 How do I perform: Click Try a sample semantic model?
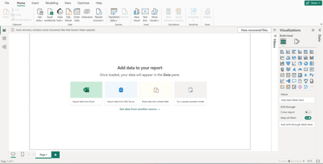click(x=191, y=93)
